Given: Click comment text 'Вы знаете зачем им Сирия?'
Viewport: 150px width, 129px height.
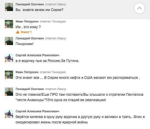Looking at the screenshot, I should point(39,10).
